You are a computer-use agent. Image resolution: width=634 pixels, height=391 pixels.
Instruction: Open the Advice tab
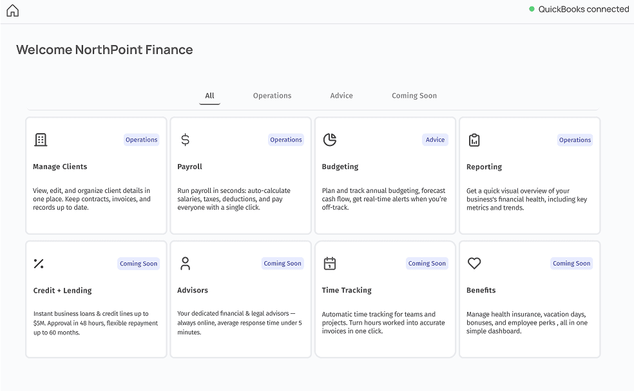tap(341, 95)
